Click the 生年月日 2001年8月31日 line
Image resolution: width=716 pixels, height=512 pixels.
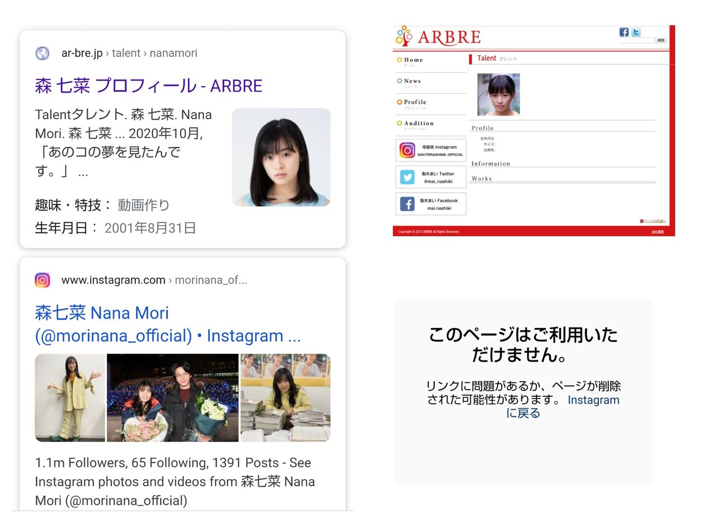(x=116, y=228)
